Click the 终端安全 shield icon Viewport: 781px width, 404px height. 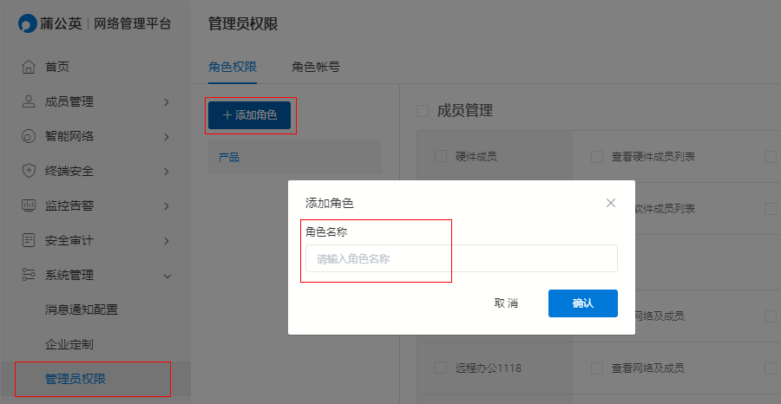29,171
